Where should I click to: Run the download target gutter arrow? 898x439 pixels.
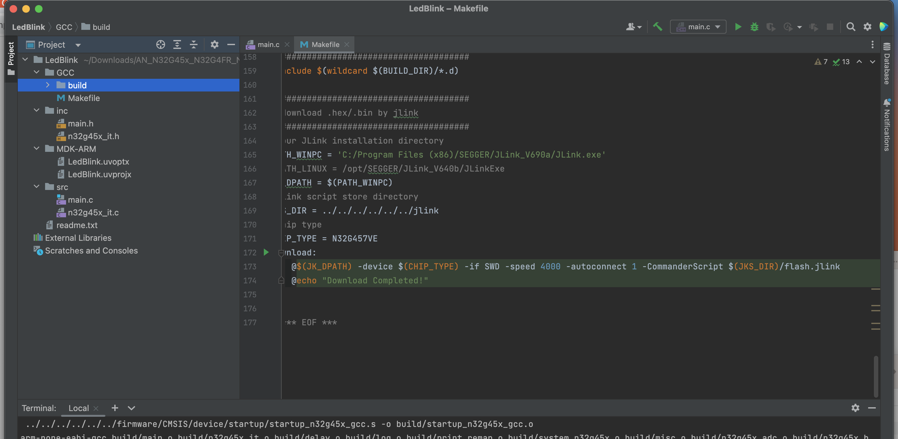click(x=266, y=252)
